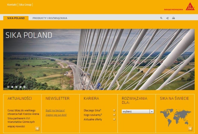Viewport: 198px width, 134px height.
Task: Select third slide indicator on banner
Action: (x=16, y=87)
